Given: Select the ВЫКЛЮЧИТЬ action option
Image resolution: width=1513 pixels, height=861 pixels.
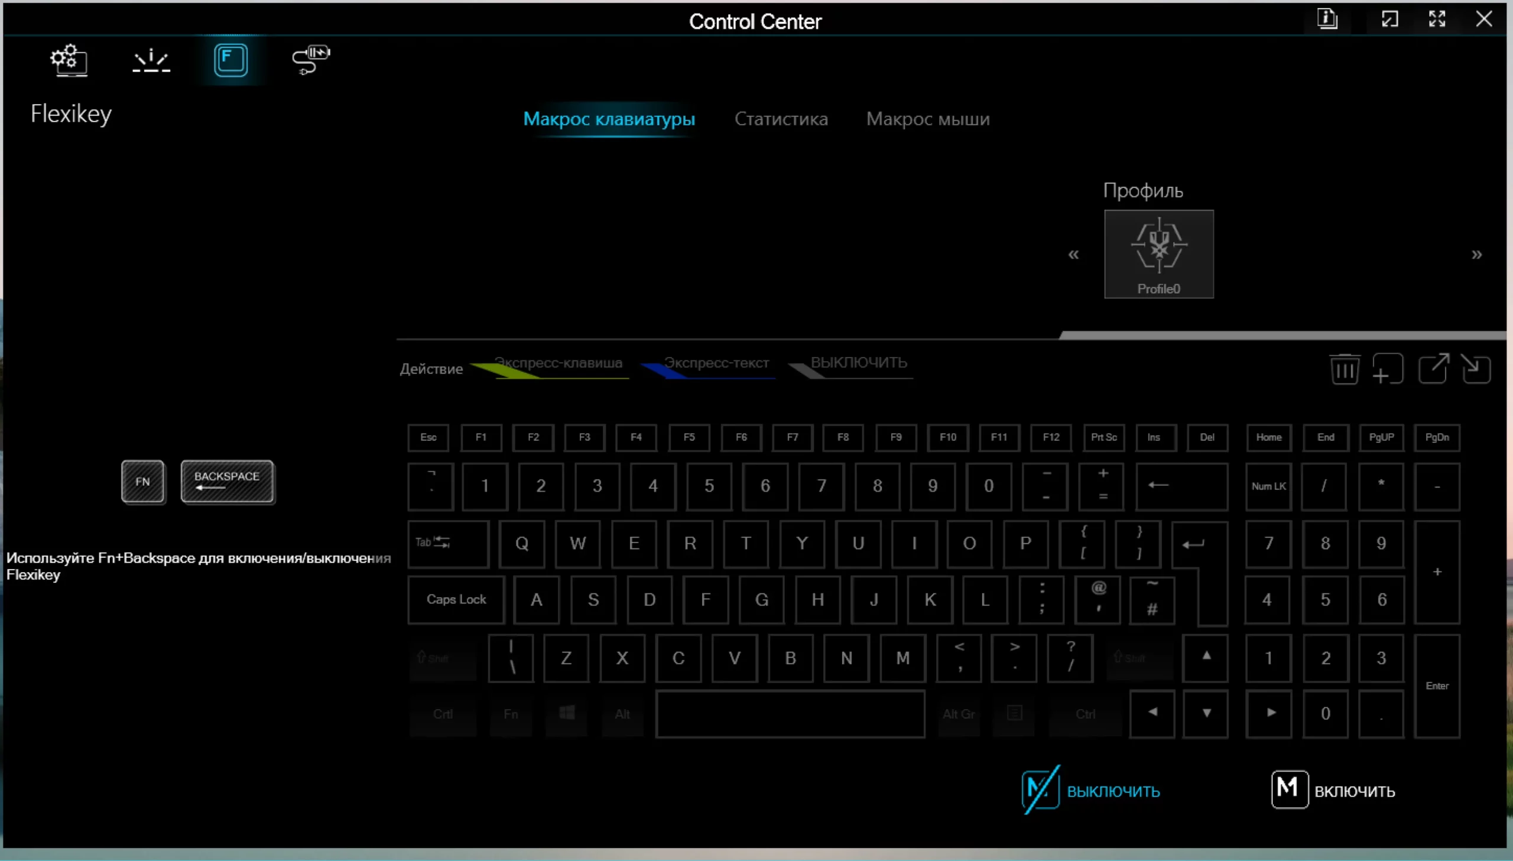Looking at the screenshot, I should coord(858,363).
